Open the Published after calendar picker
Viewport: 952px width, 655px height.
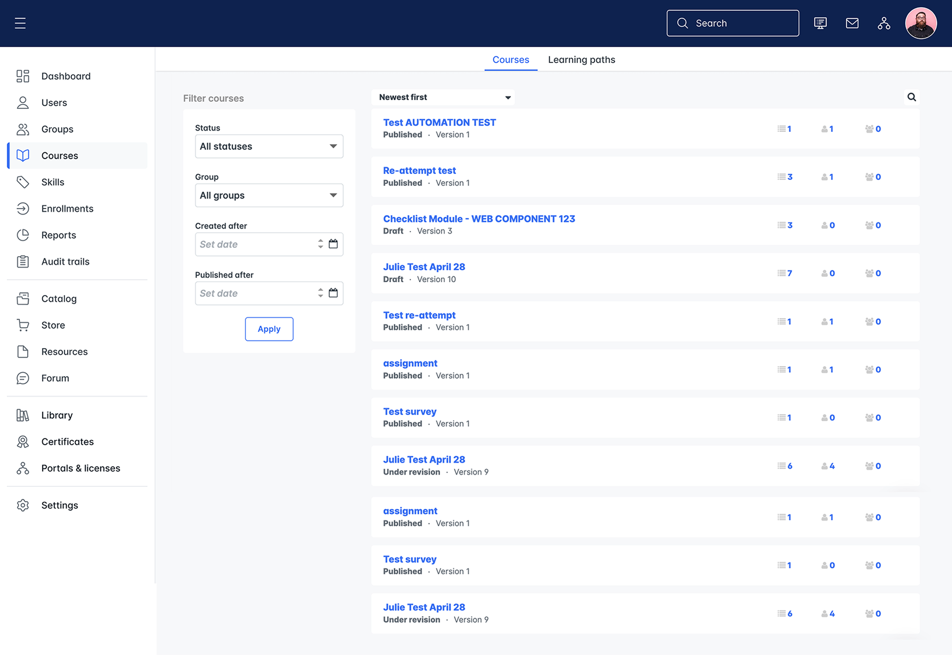tap(333, 293)
